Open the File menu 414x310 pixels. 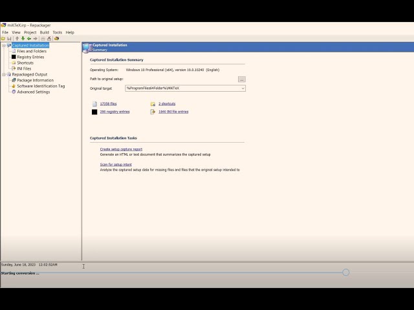[x=5, y=32]
